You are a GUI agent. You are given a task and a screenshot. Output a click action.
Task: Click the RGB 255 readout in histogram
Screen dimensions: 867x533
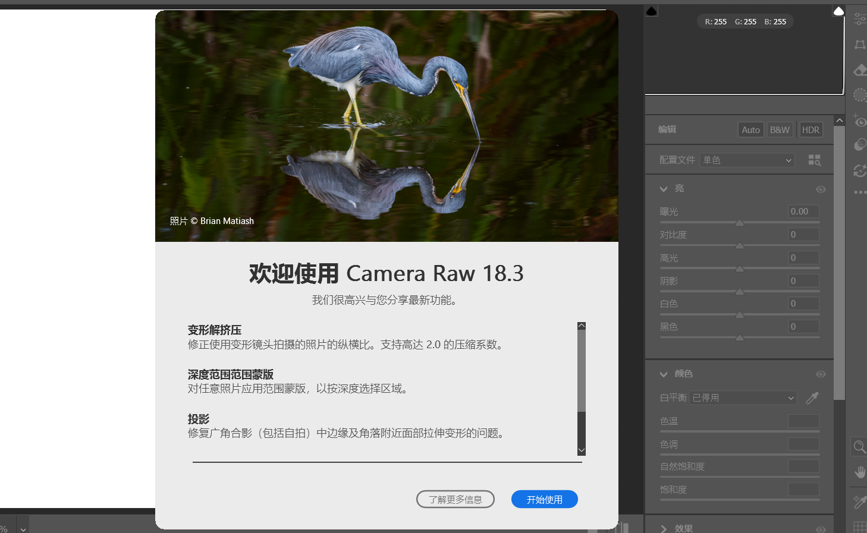click(x=745, y=22)
